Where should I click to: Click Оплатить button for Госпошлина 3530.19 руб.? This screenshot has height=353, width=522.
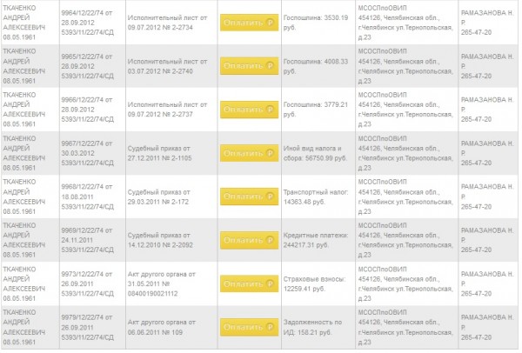[249, 23]
